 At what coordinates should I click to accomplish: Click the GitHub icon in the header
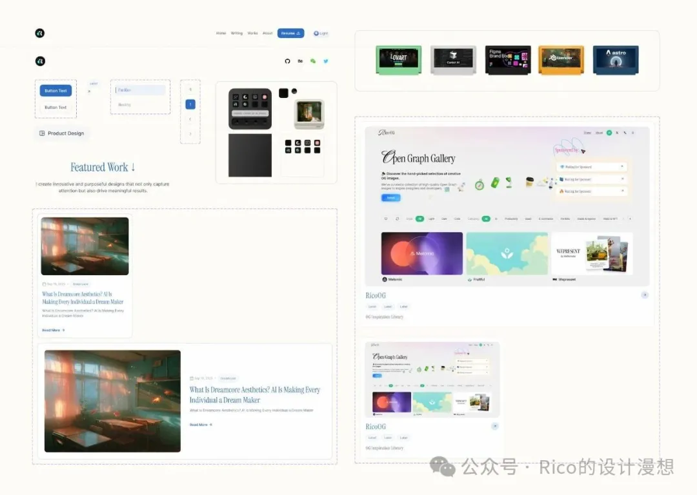point(287,61)
